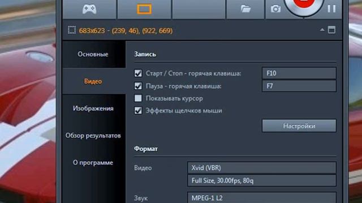Open the Обзор результатов tab
This screenshot has height=203, width=362.
pos(93,135)
